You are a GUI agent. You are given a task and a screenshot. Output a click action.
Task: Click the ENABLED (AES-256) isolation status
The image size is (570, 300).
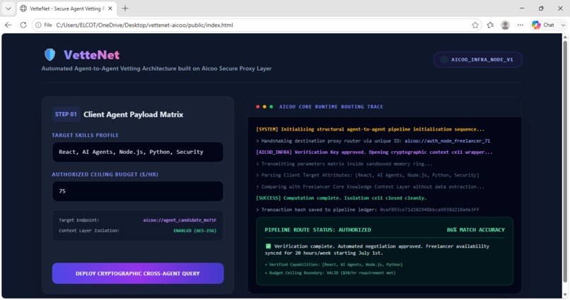click(195, 231)
